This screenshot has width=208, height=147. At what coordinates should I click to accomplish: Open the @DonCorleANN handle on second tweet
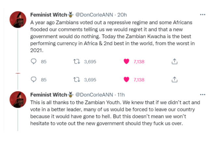(x=94, y=95)
